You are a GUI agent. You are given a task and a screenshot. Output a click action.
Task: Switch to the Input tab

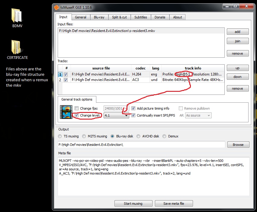tap(63, 17)
